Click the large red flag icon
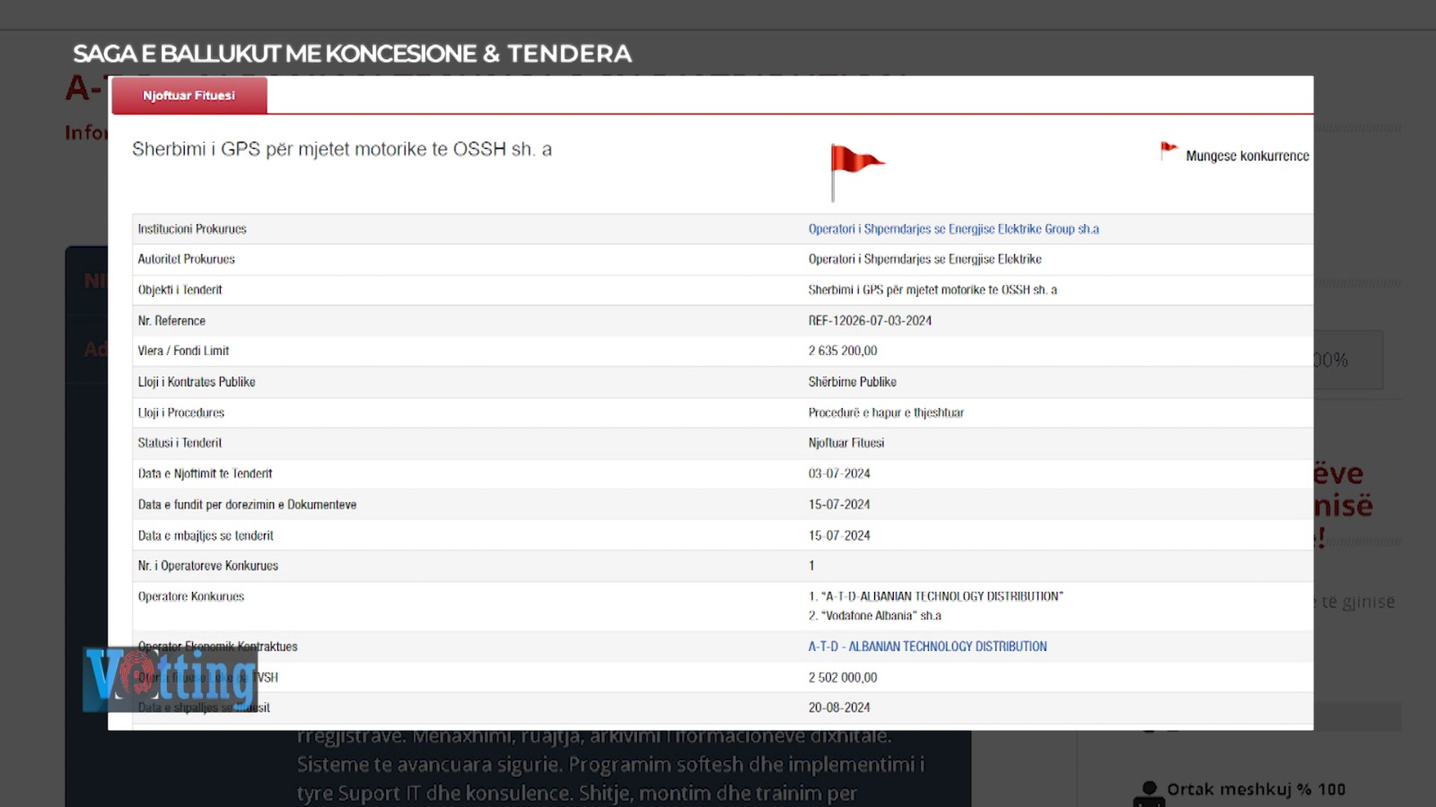Viewport: 1436px width, 807px height. (856, 172)
